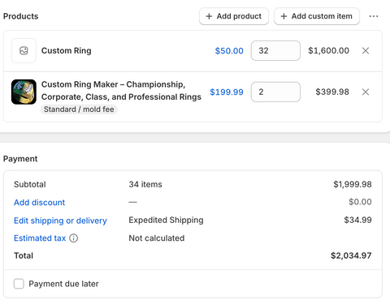Open Edit shipping or delivery link
The width and height of the screenshot is (390, 300).
click(60, 221)
